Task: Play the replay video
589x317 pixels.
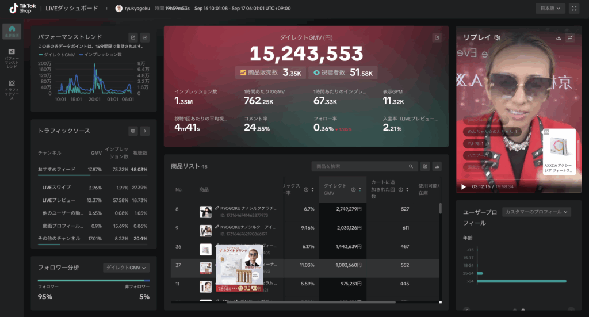Action: click(x=464, y=186)
